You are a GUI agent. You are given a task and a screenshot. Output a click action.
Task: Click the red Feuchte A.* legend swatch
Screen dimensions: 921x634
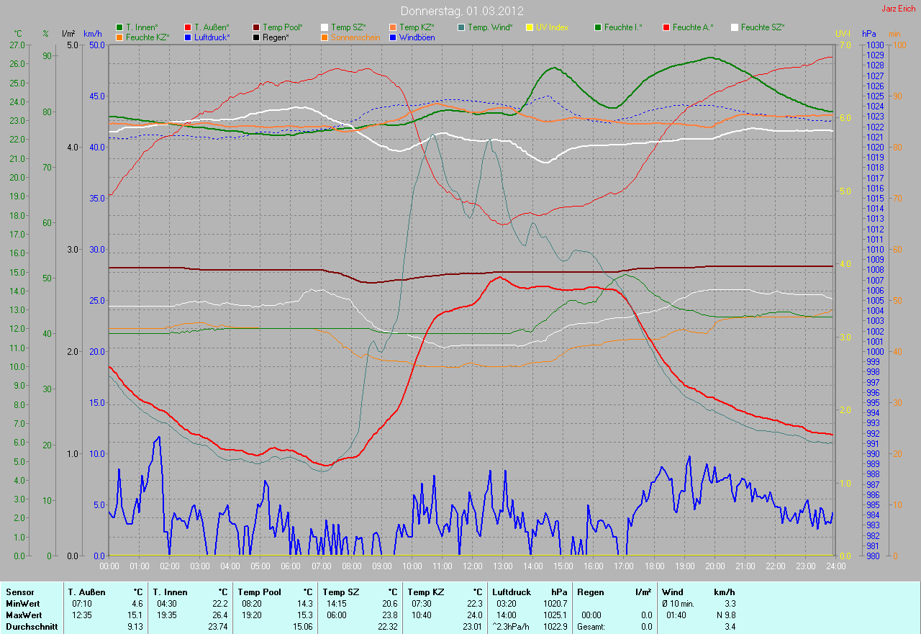pyautogui.click(x=666, y=27)
